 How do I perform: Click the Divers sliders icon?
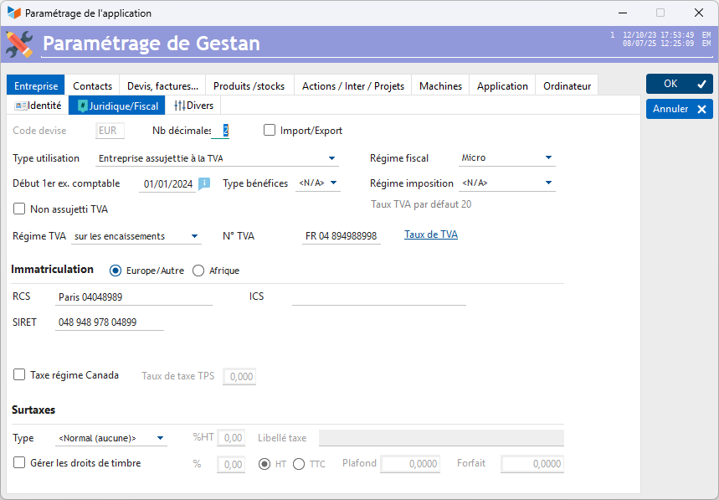click(x=179, y=106)
